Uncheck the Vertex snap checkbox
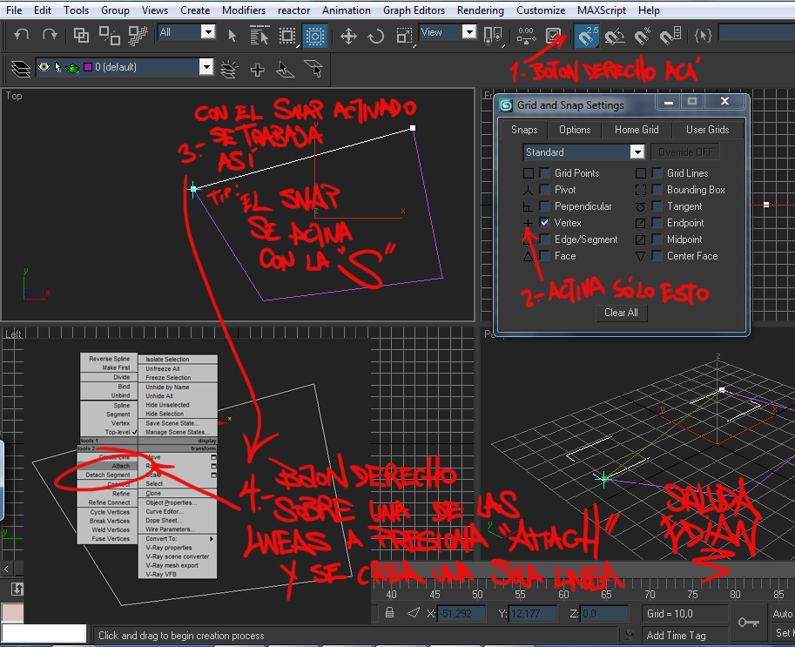Screen dimensions: 795x647 [544, 223]
